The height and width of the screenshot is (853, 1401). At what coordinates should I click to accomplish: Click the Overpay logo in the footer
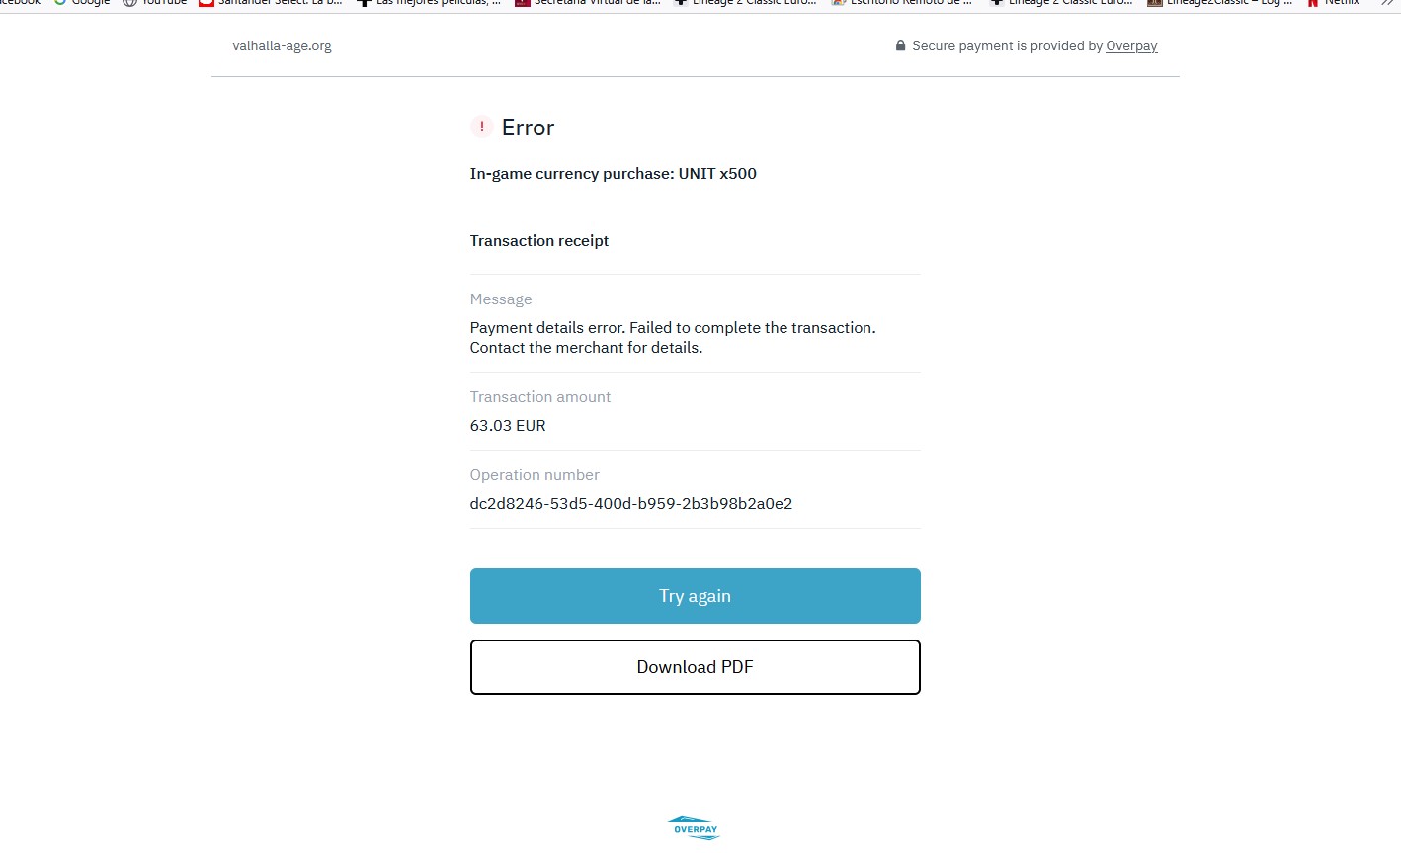click(695, 828)
